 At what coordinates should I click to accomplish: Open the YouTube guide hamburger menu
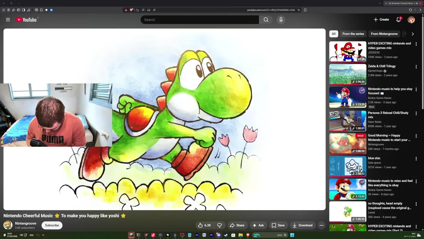8,20
